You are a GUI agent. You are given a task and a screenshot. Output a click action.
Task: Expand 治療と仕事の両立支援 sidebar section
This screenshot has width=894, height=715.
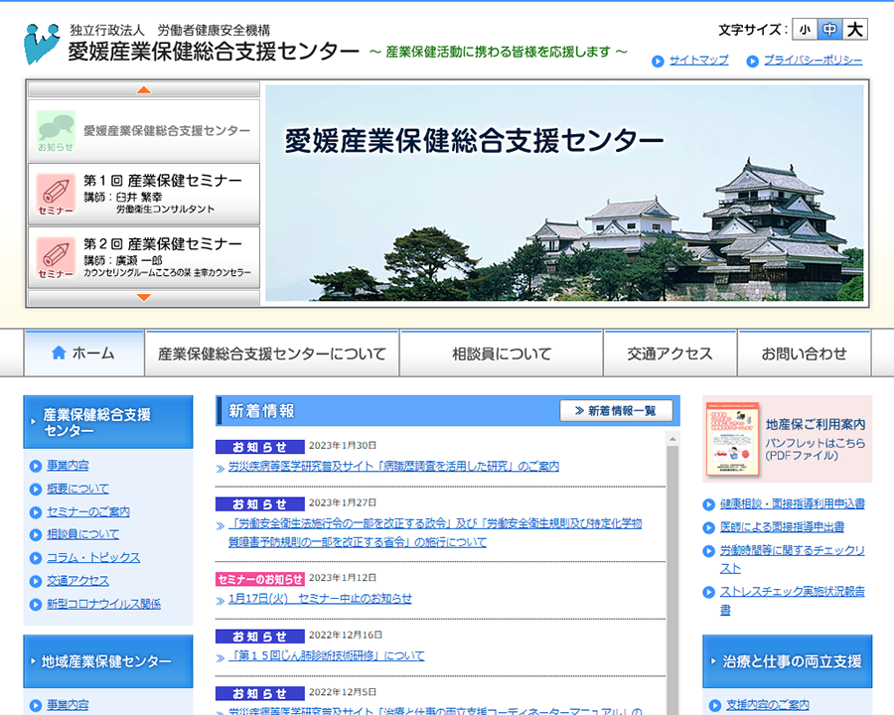(787, 661)
